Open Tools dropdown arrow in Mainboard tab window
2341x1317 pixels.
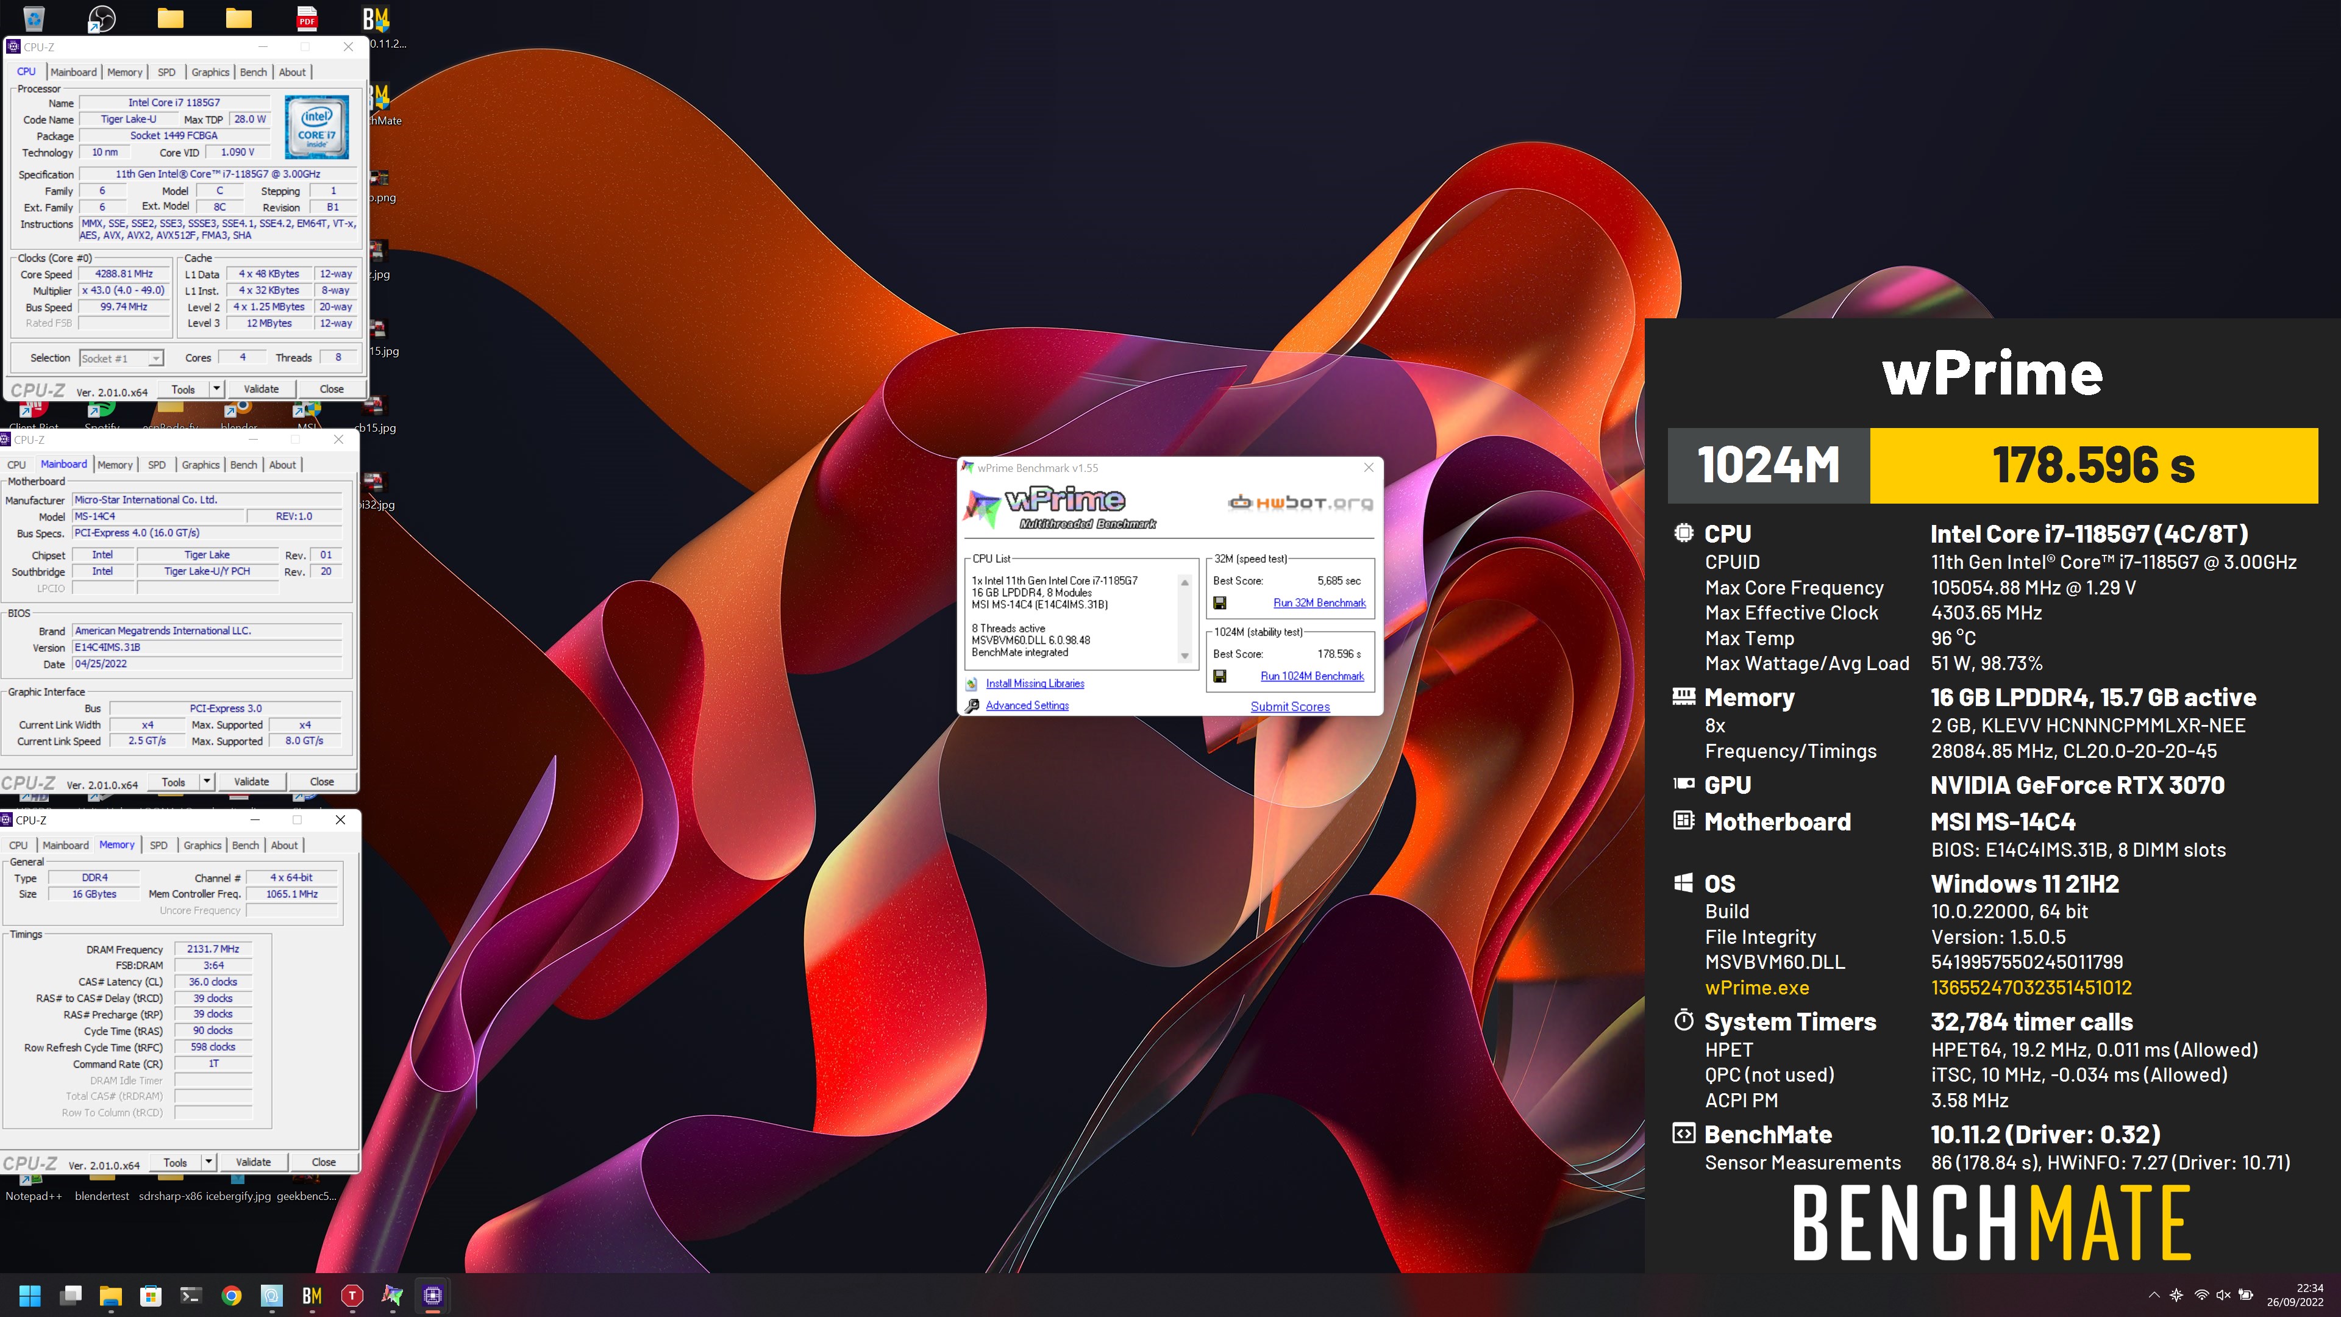pyautogui.click(x=207, y=782)
